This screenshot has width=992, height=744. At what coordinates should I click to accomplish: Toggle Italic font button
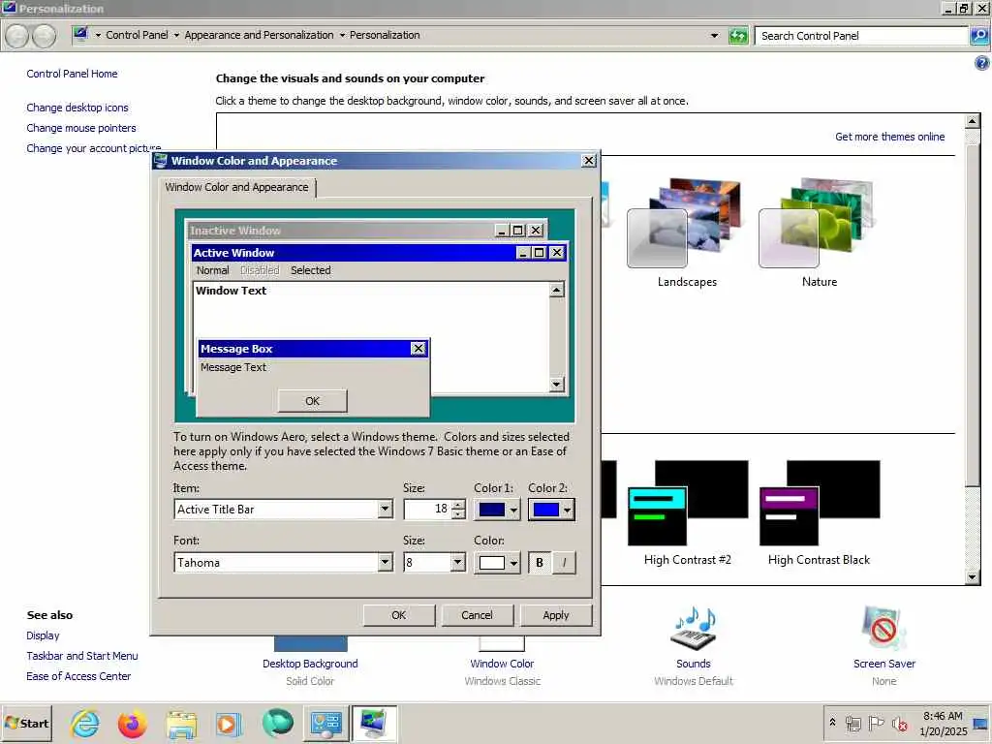tap(565, 563)
